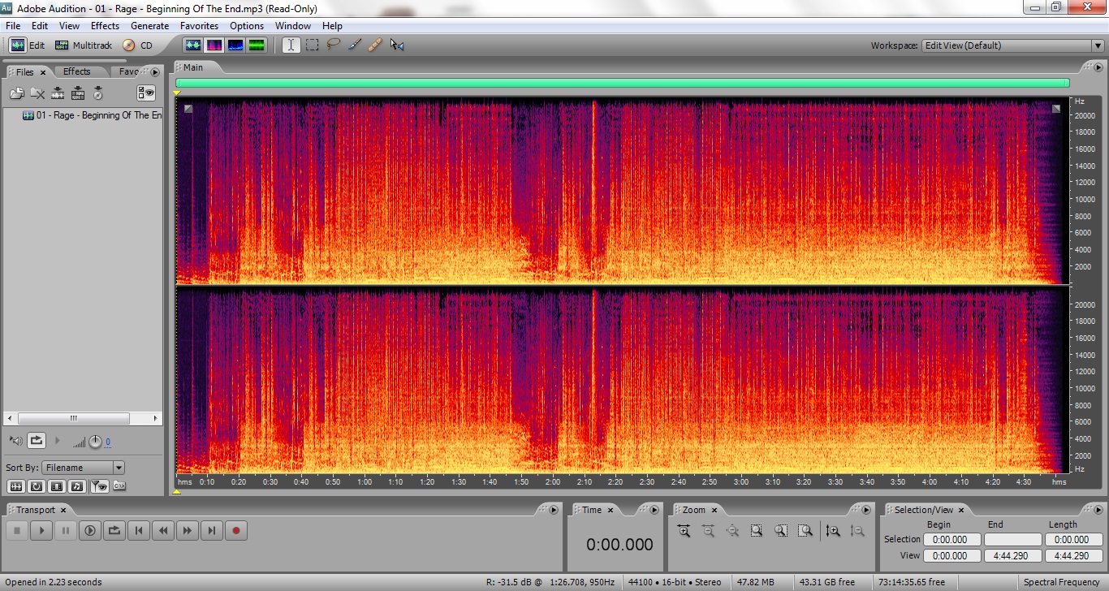Open the Zoom panel options menu

pyautogui.click(x=867, y=510)
